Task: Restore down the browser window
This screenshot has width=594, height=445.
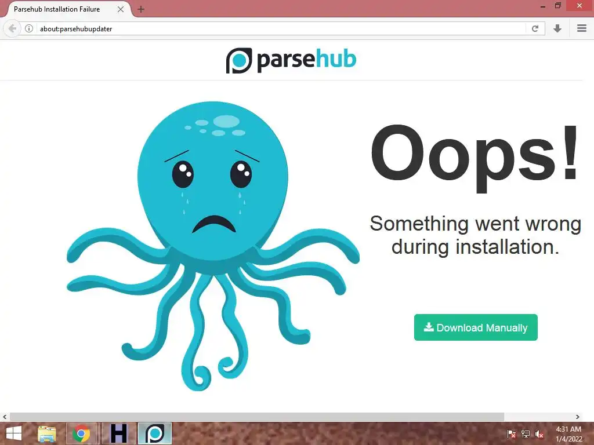Action: 557,6
